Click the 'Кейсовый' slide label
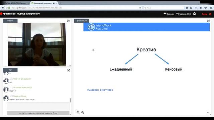 click(174, 69)
